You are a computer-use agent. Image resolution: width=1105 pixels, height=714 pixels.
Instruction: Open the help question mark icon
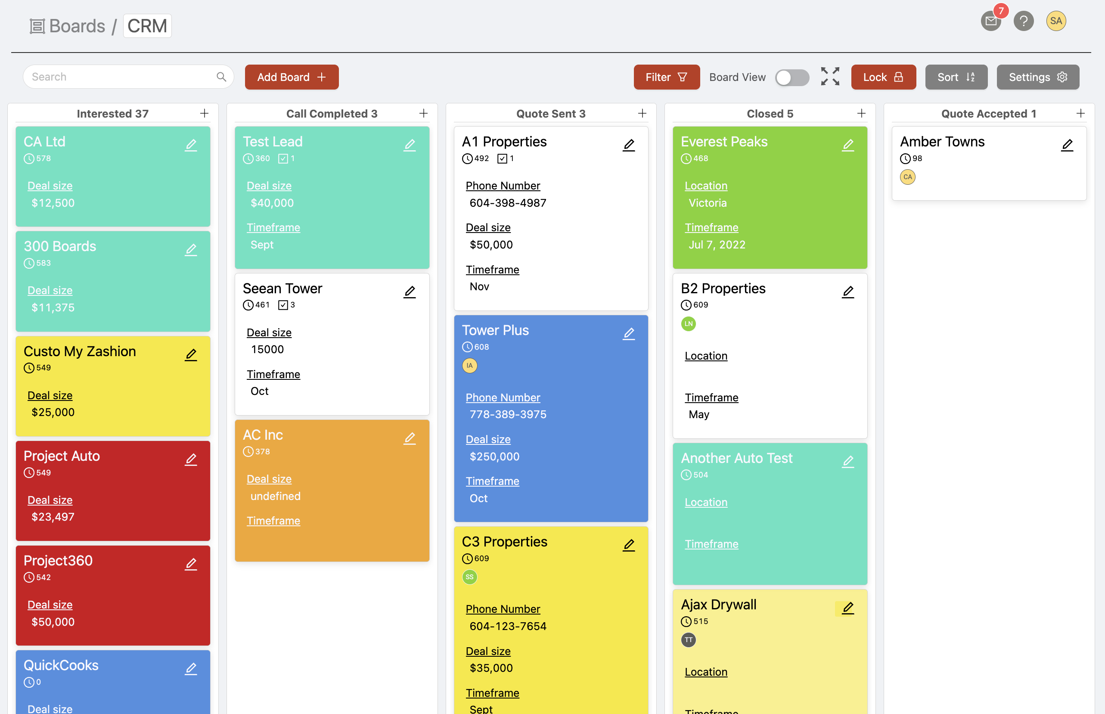point(1024,21)
